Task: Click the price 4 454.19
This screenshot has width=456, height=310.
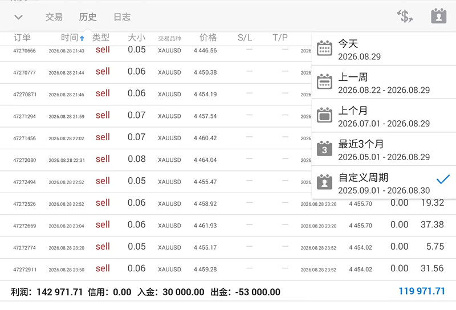Action: pos(205,94)
